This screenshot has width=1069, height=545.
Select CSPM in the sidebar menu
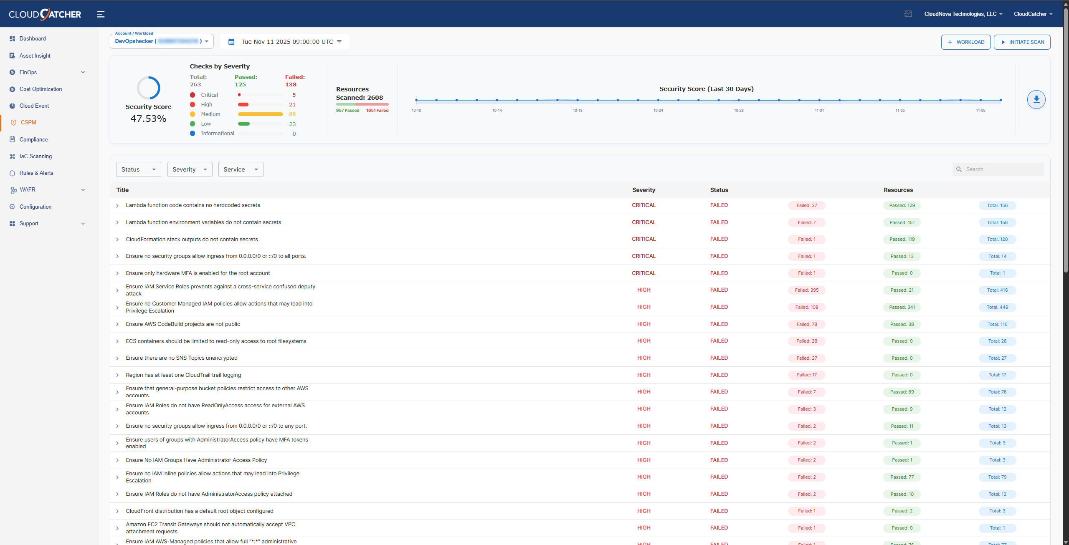click(28, 122)
